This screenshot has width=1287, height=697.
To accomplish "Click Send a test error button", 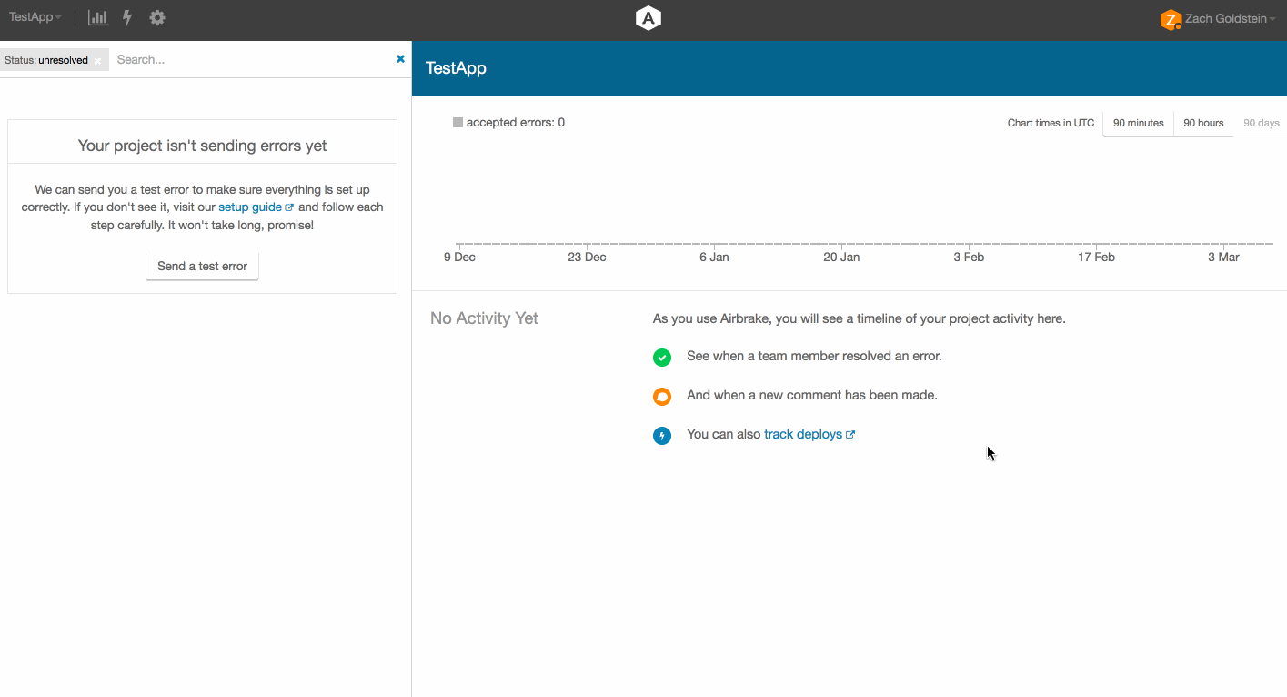I will tap(202, 267).
